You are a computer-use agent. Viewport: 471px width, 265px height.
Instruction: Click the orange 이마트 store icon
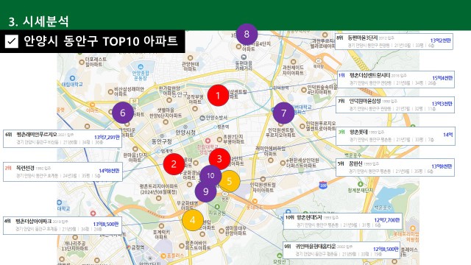pyautogui.click(x=92, y=105)
